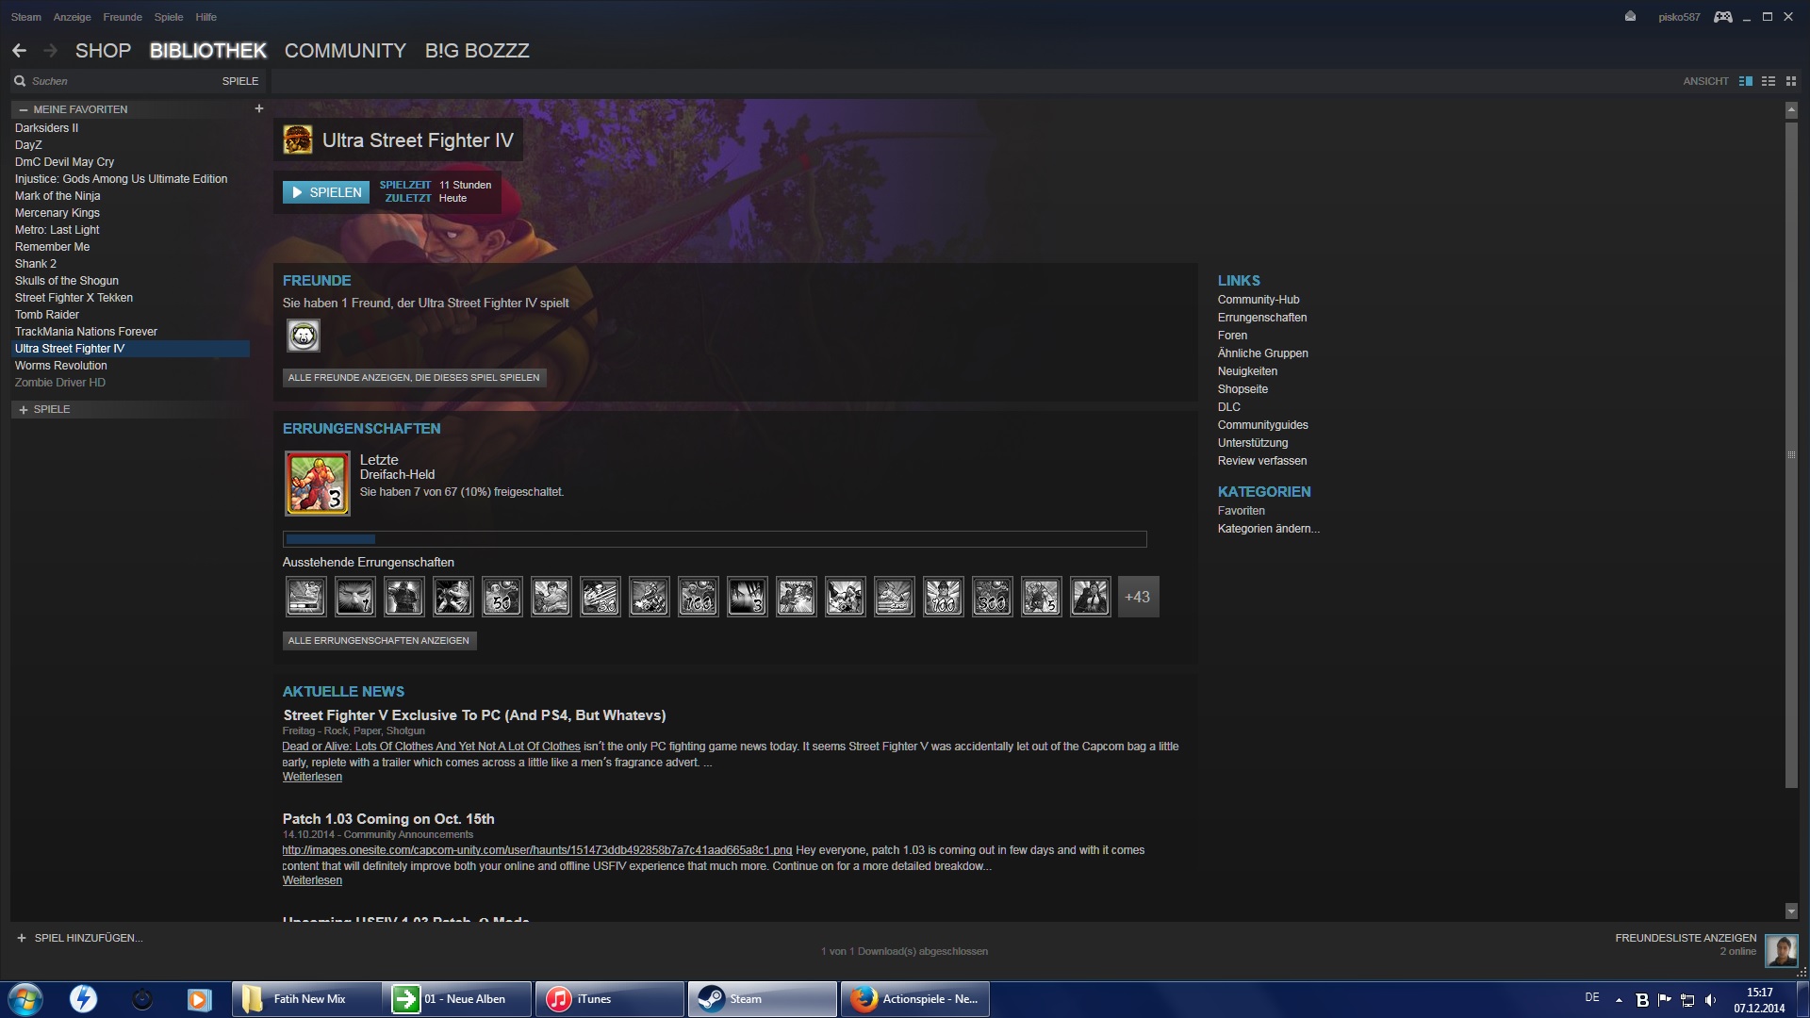The width and height of the screenshot is (1810, 1018).
Task: Open the Dreifach-Held achievement icon
Action: pos(318,484)
